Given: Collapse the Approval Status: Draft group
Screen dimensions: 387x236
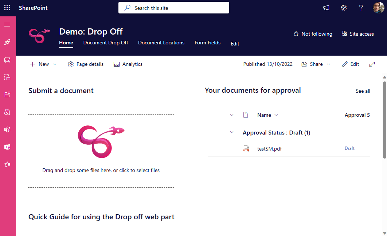Looking at the screenshot, I should pyautogui.click(x=232, y=132).
